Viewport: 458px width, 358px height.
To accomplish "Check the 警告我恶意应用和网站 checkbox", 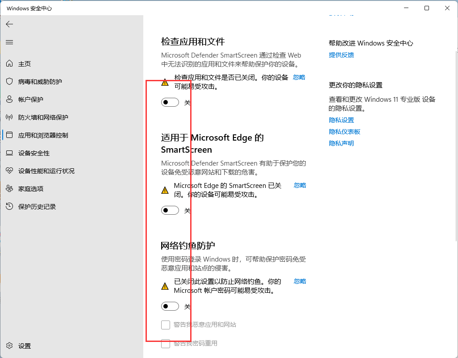I will (166, 325).
